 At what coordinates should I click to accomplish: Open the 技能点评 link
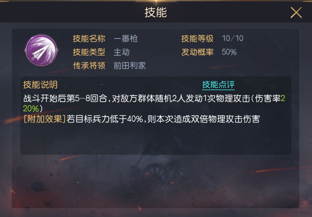click(x=218, y=85)
